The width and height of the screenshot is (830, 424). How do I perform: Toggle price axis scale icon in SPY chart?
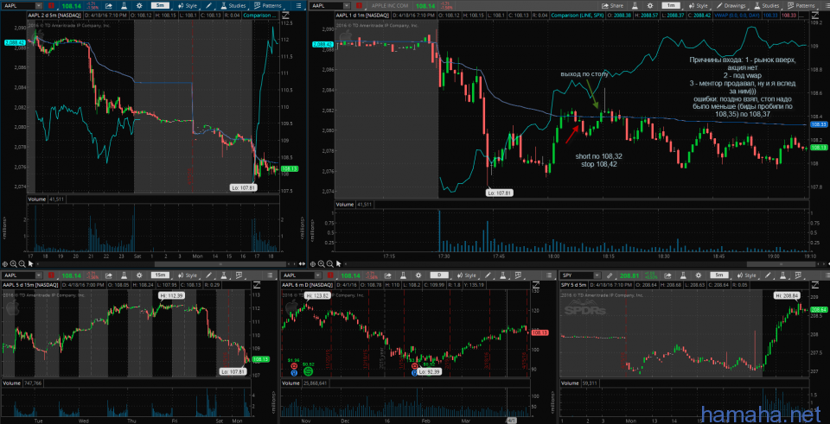(815, 284)
